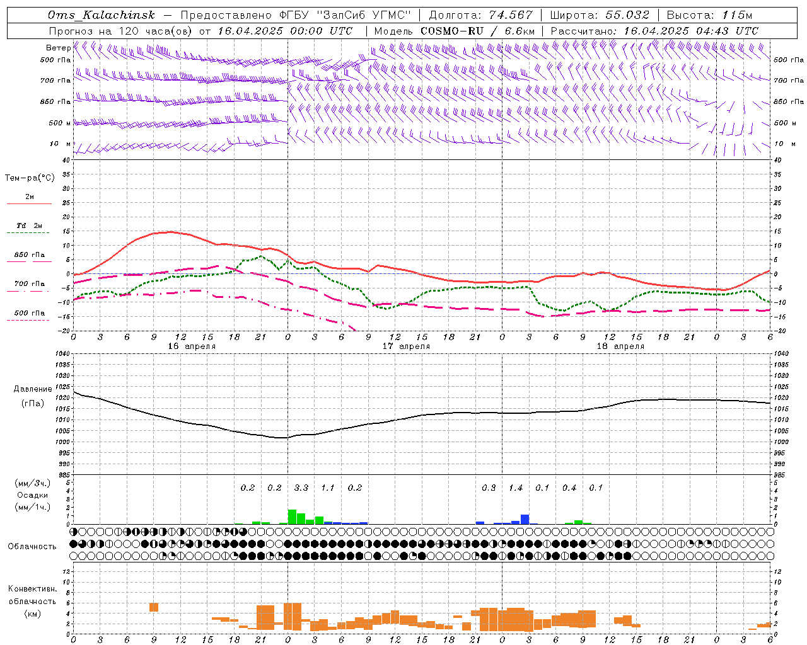Screen dimensions: 807x645
Task: Select the longitude value 74.567
Action: tap(511, 15)
